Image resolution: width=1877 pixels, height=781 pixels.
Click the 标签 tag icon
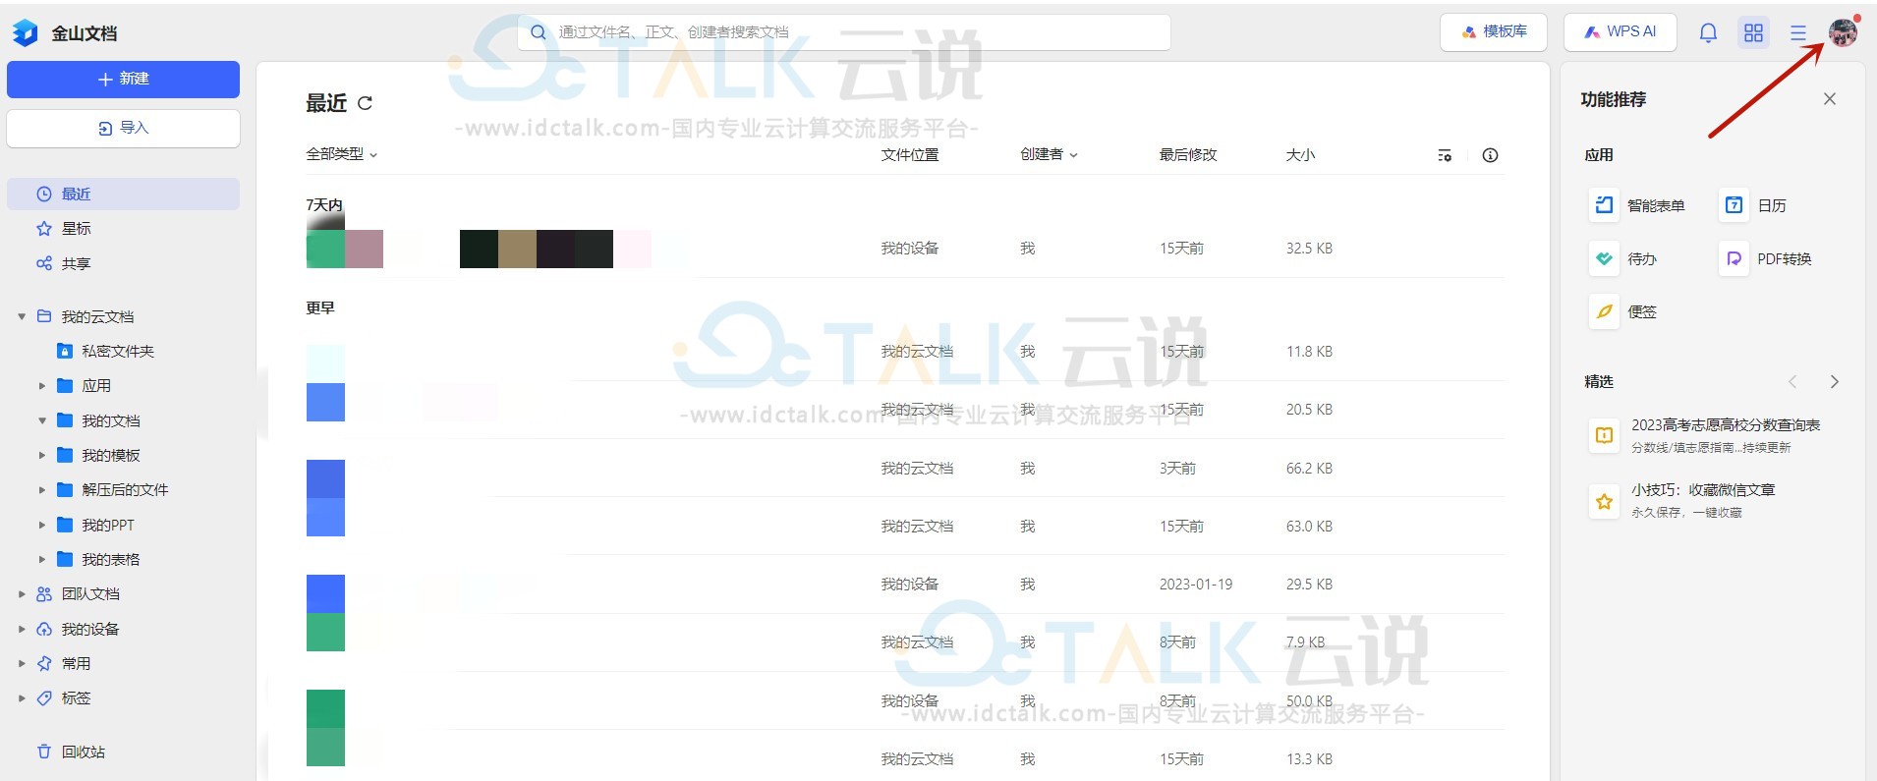(x=44, y=697)
